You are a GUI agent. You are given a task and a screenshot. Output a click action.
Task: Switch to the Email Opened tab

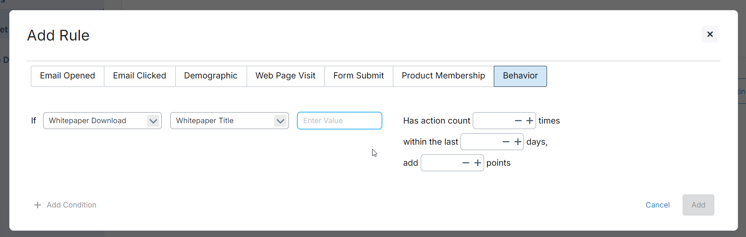click(68, 76)
